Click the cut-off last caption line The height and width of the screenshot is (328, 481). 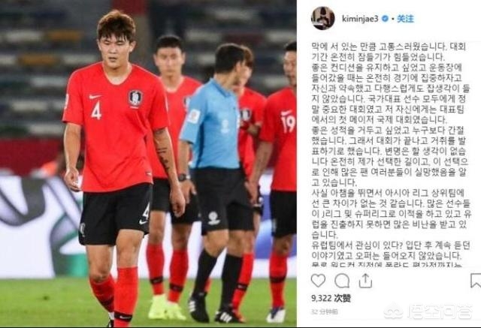click(386, 265)
